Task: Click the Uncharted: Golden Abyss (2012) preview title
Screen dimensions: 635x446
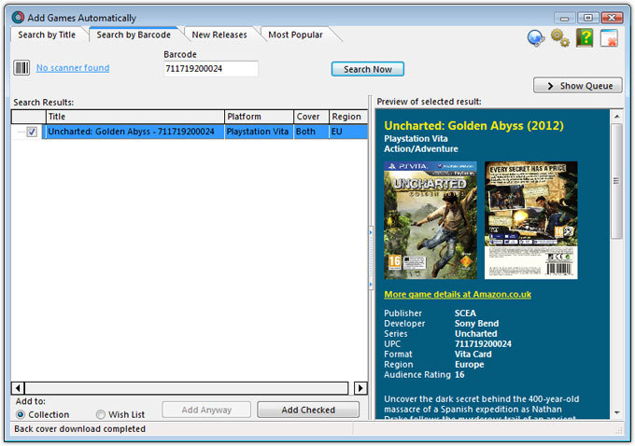Action: click(473, 125)
